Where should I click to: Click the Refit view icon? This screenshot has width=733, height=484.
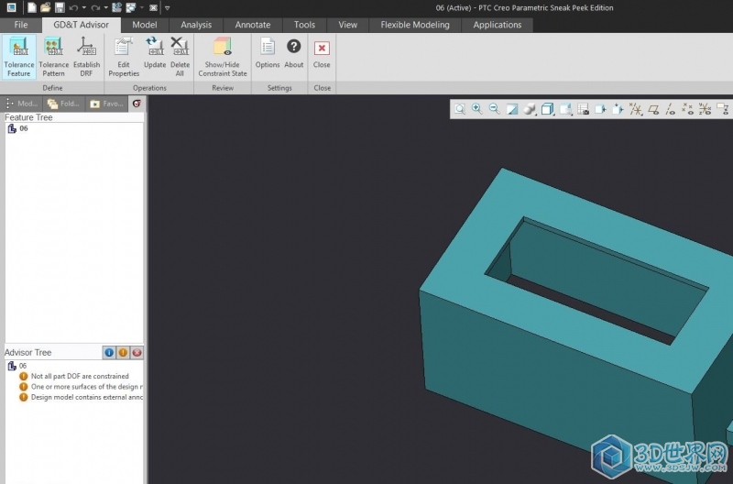click(460, 109)
